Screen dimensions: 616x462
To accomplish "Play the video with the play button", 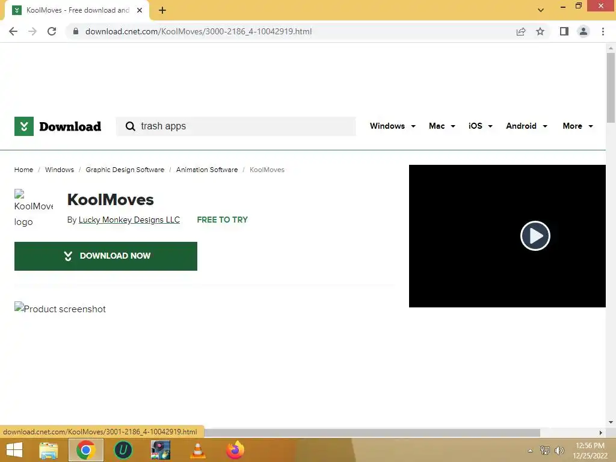I will tap(535, 236).
